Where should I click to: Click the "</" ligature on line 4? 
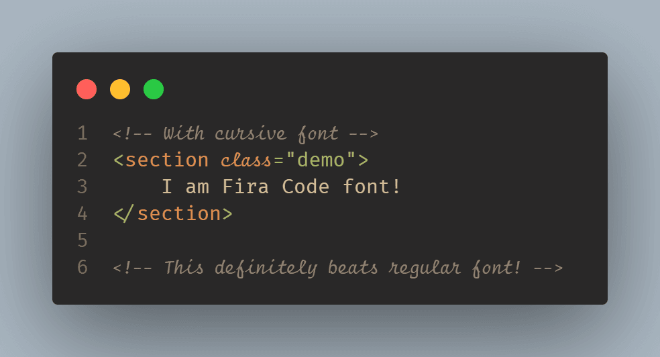point(124,214)
